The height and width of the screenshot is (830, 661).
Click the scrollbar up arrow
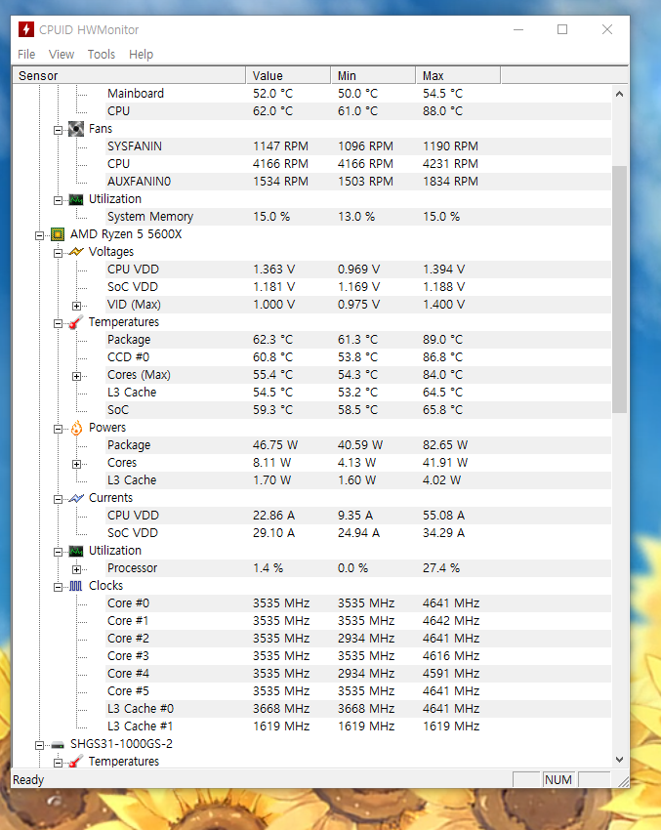pos(619,94)
